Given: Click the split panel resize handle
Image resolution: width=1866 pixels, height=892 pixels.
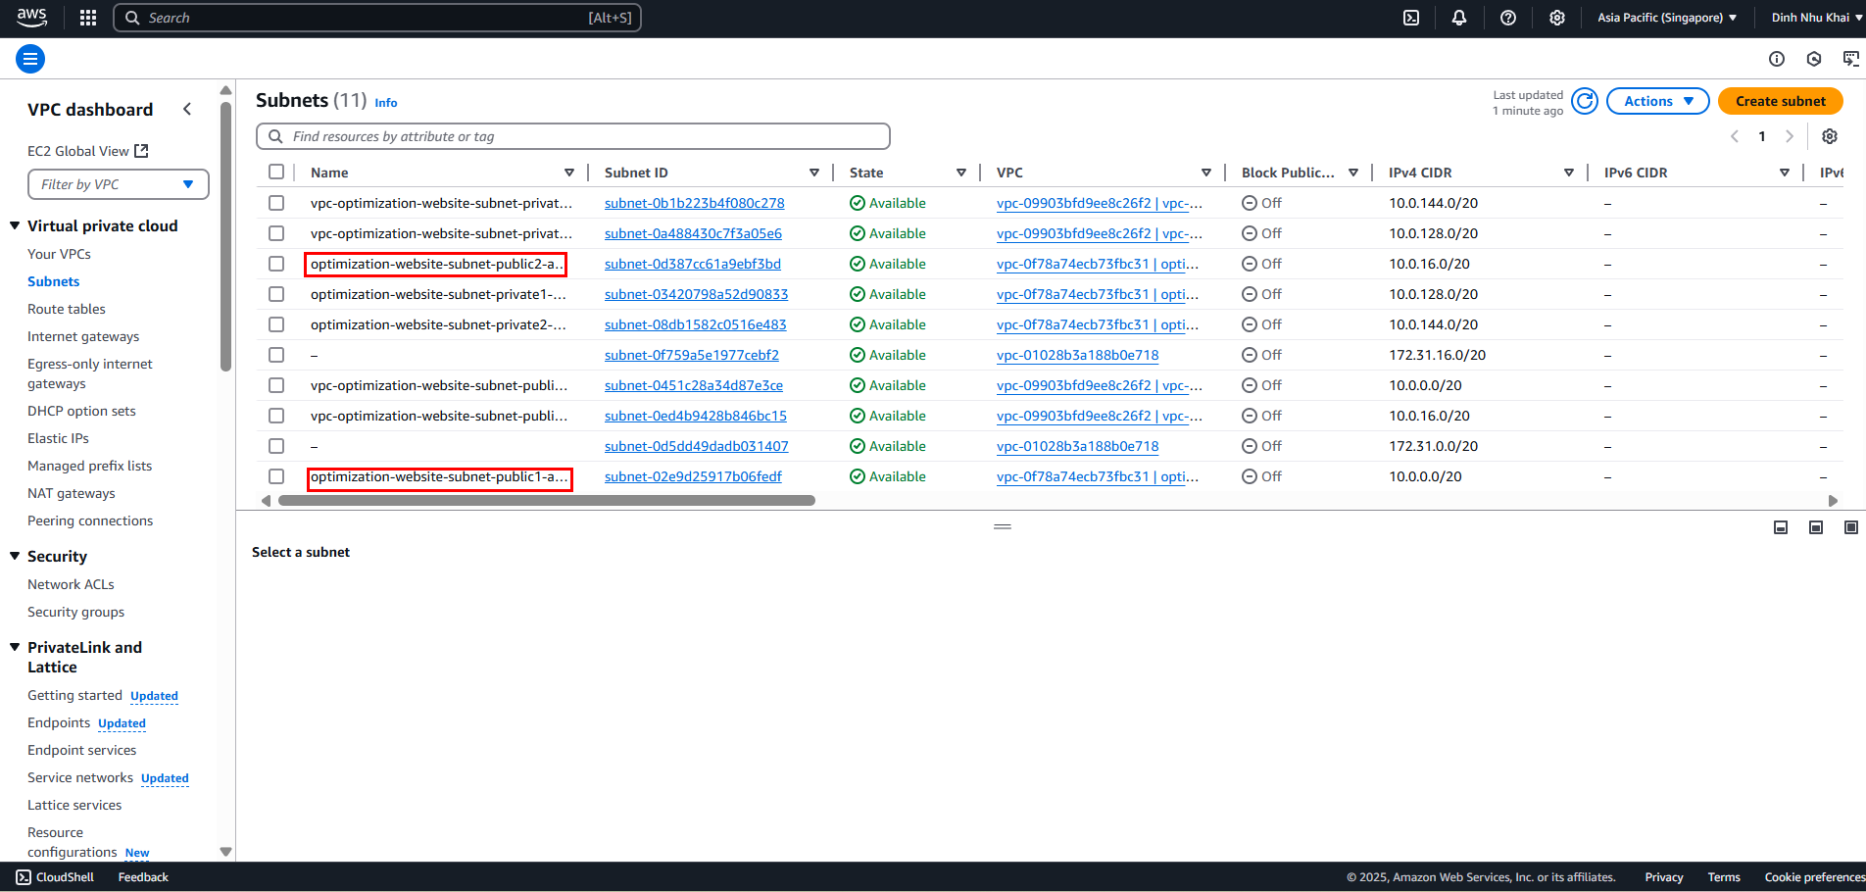Looking at the screenshot, I should click(x=1003, y=526).
